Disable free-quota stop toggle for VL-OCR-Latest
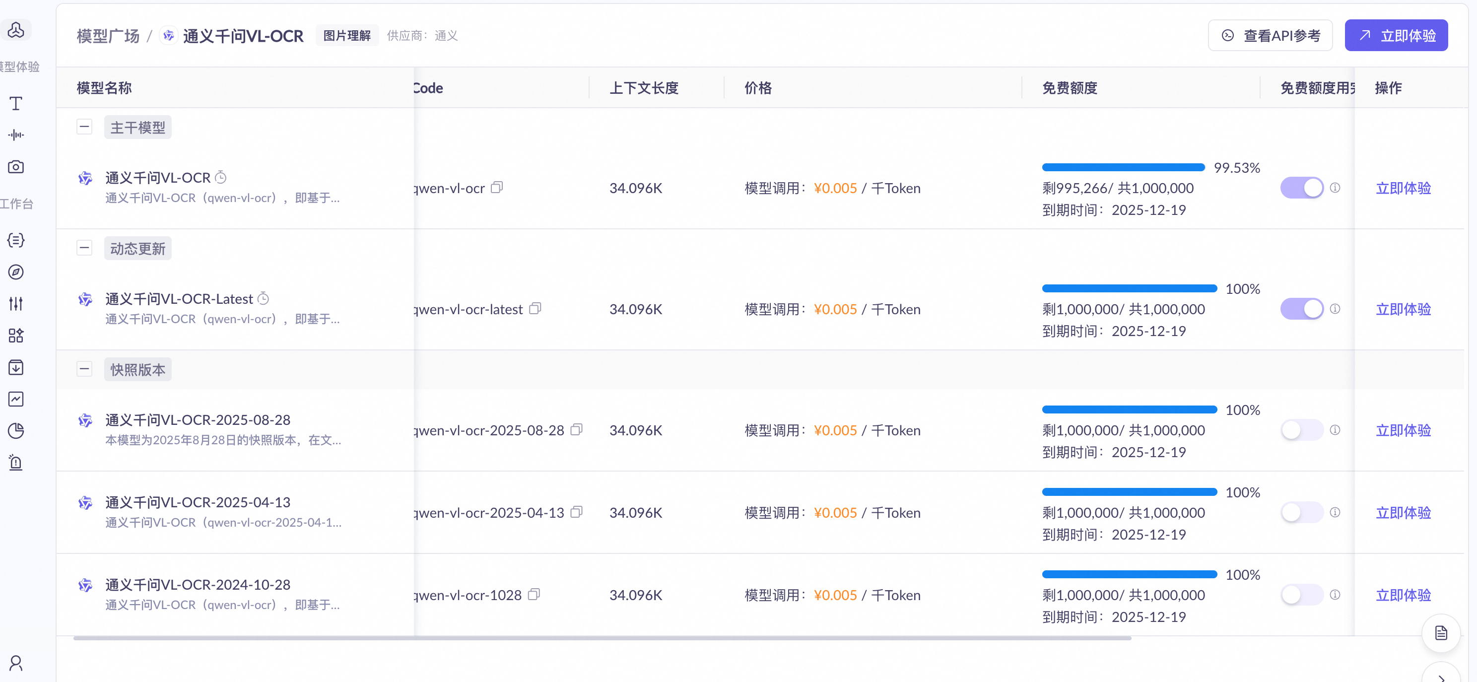 pos(1302,309)
